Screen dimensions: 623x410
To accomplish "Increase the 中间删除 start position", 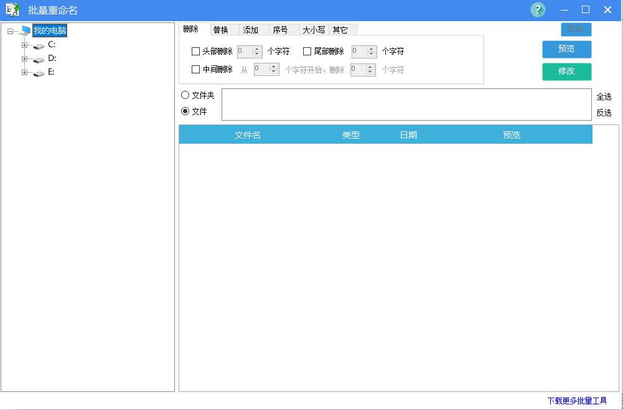I will point(273,67).
